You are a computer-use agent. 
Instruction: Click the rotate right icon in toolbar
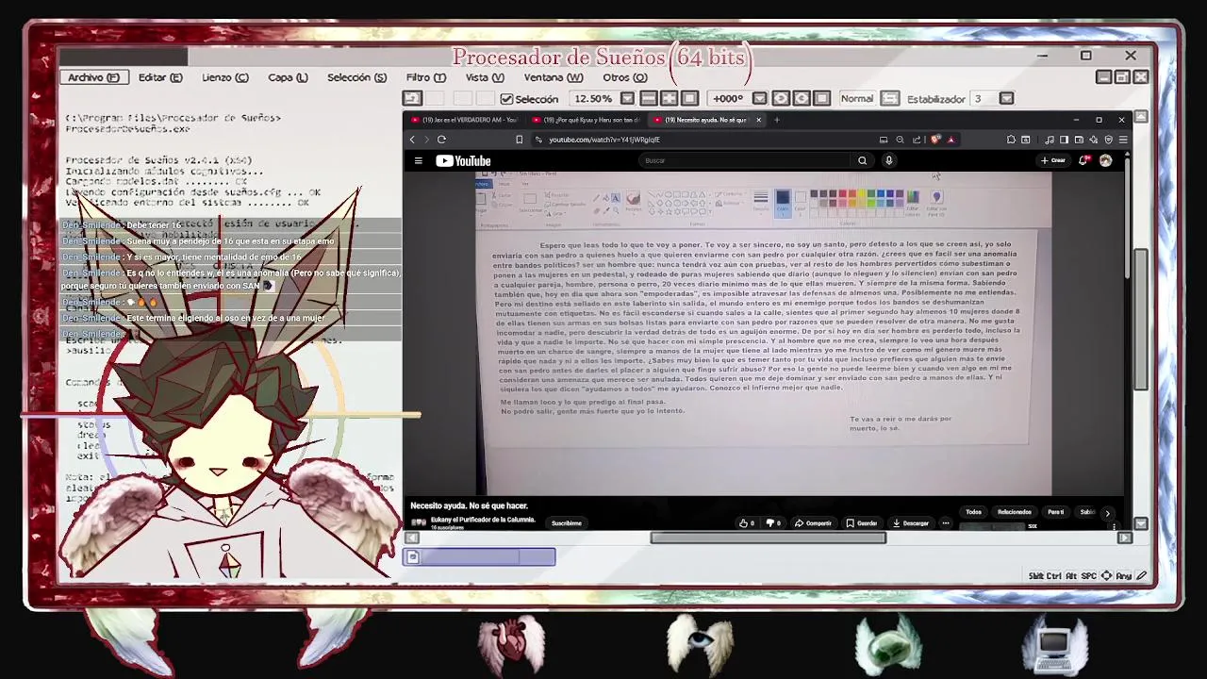point(802,99)
